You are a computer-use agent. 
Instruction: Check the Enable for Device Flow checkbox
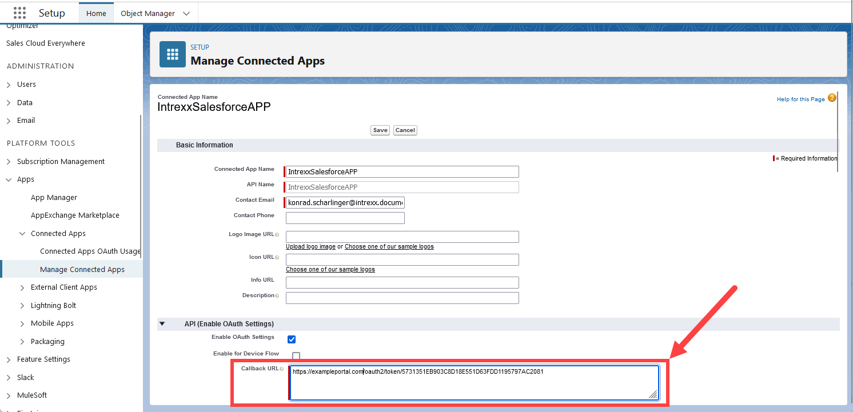[296, 356]
